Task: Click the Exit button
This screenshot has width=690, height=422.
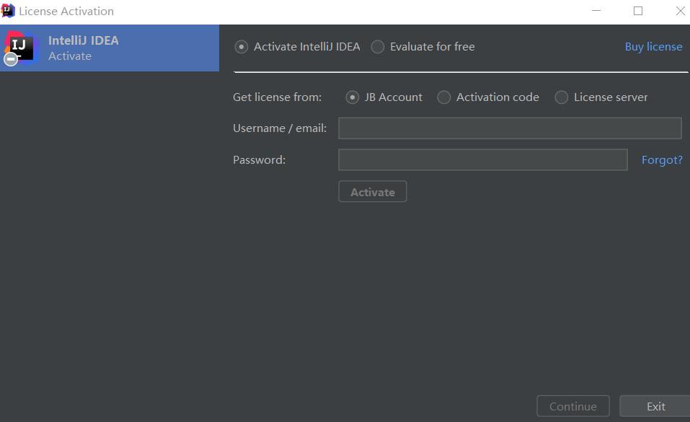Action: 655,406
